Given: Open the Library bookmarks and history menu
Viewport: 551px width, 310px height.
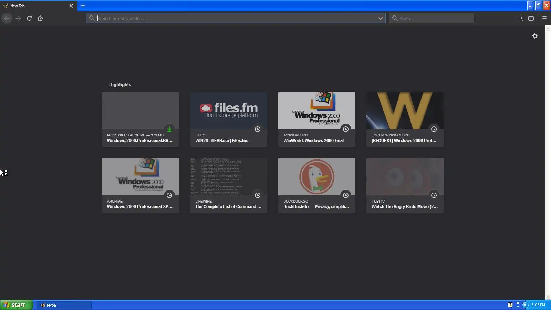Looking at the screenshot, I should (520, 18).
